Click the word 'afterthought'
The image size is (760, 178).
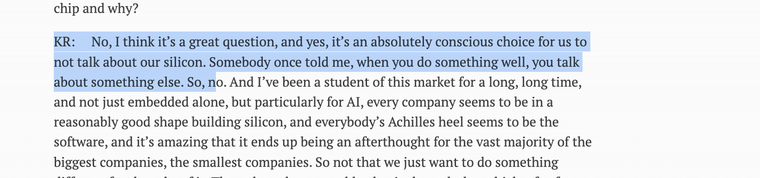pyautogui.click(x=392, y=142)
